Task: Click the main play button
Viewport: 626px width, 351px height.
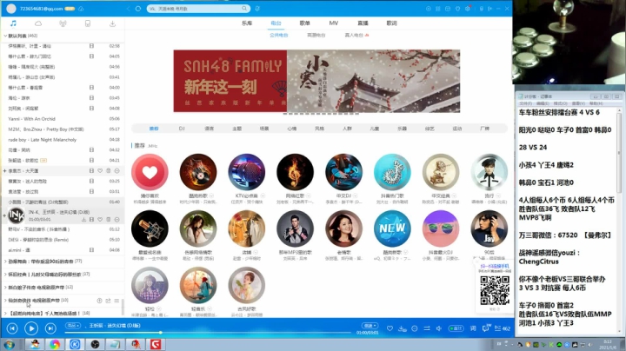Action: click(x=31, y=328)
